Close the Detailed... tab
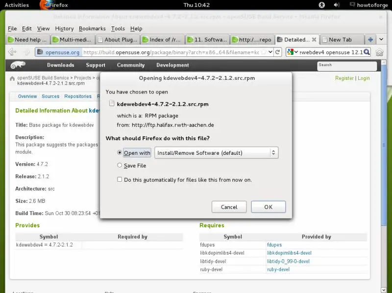 click(314, 40)
